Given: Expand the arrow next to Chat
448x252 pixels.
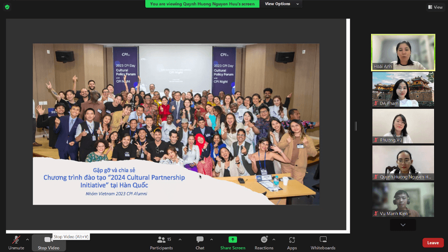Looking at the screenshot, I should coord(211,239).
